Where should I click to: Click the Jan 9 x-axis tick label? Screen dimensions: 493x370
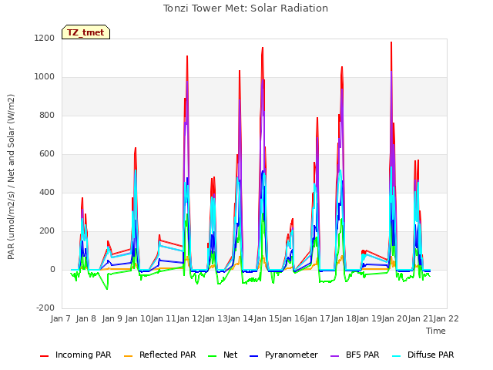coord(112,318)
